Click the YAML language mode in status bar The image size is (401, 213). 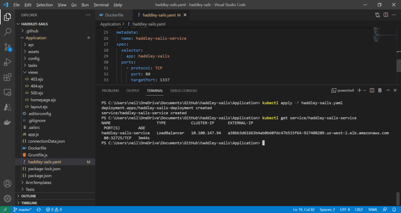pos(373,210)
